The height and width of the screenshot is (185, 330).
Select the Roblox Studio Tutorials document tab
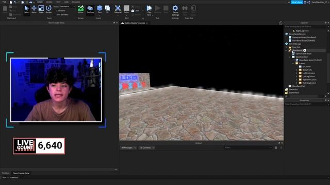pyautogui.click(x=135, y=23)
